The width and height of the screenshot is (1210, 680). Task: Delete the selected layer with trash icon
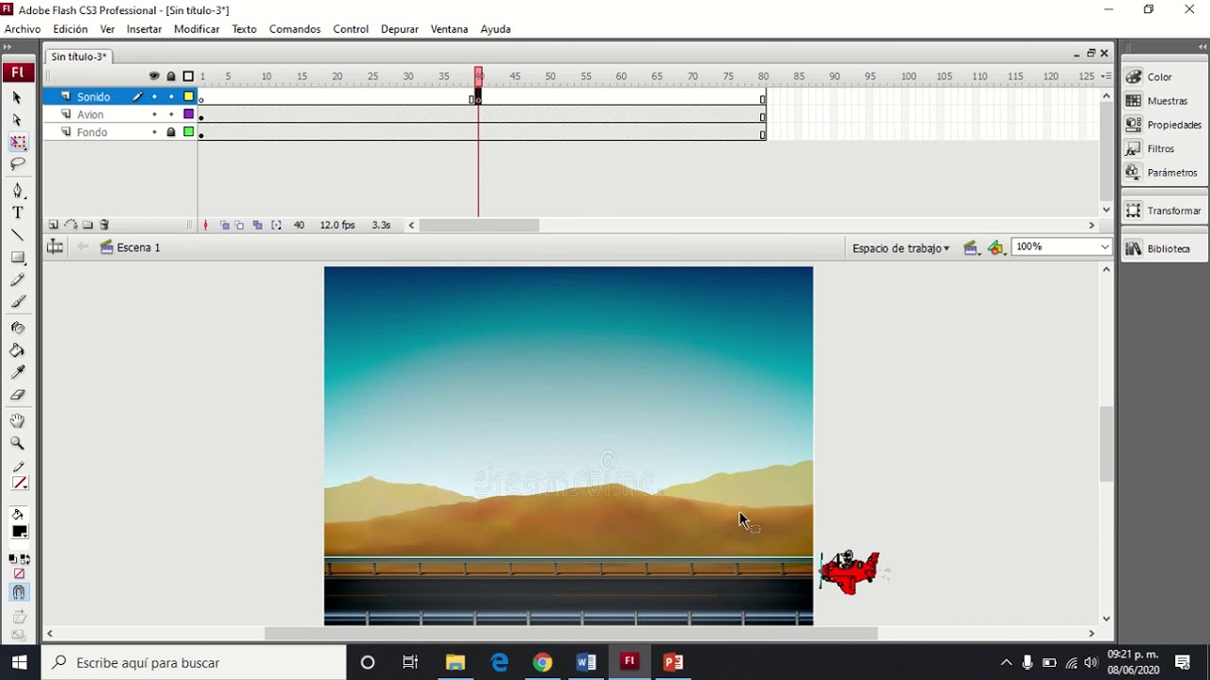click(104, 225)
